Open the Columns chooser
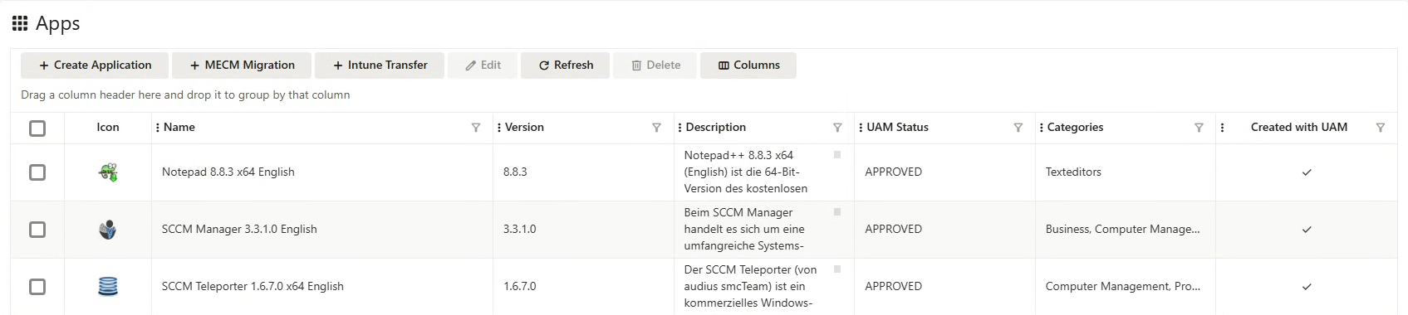The image size is (1408, 315). [748, 65]
